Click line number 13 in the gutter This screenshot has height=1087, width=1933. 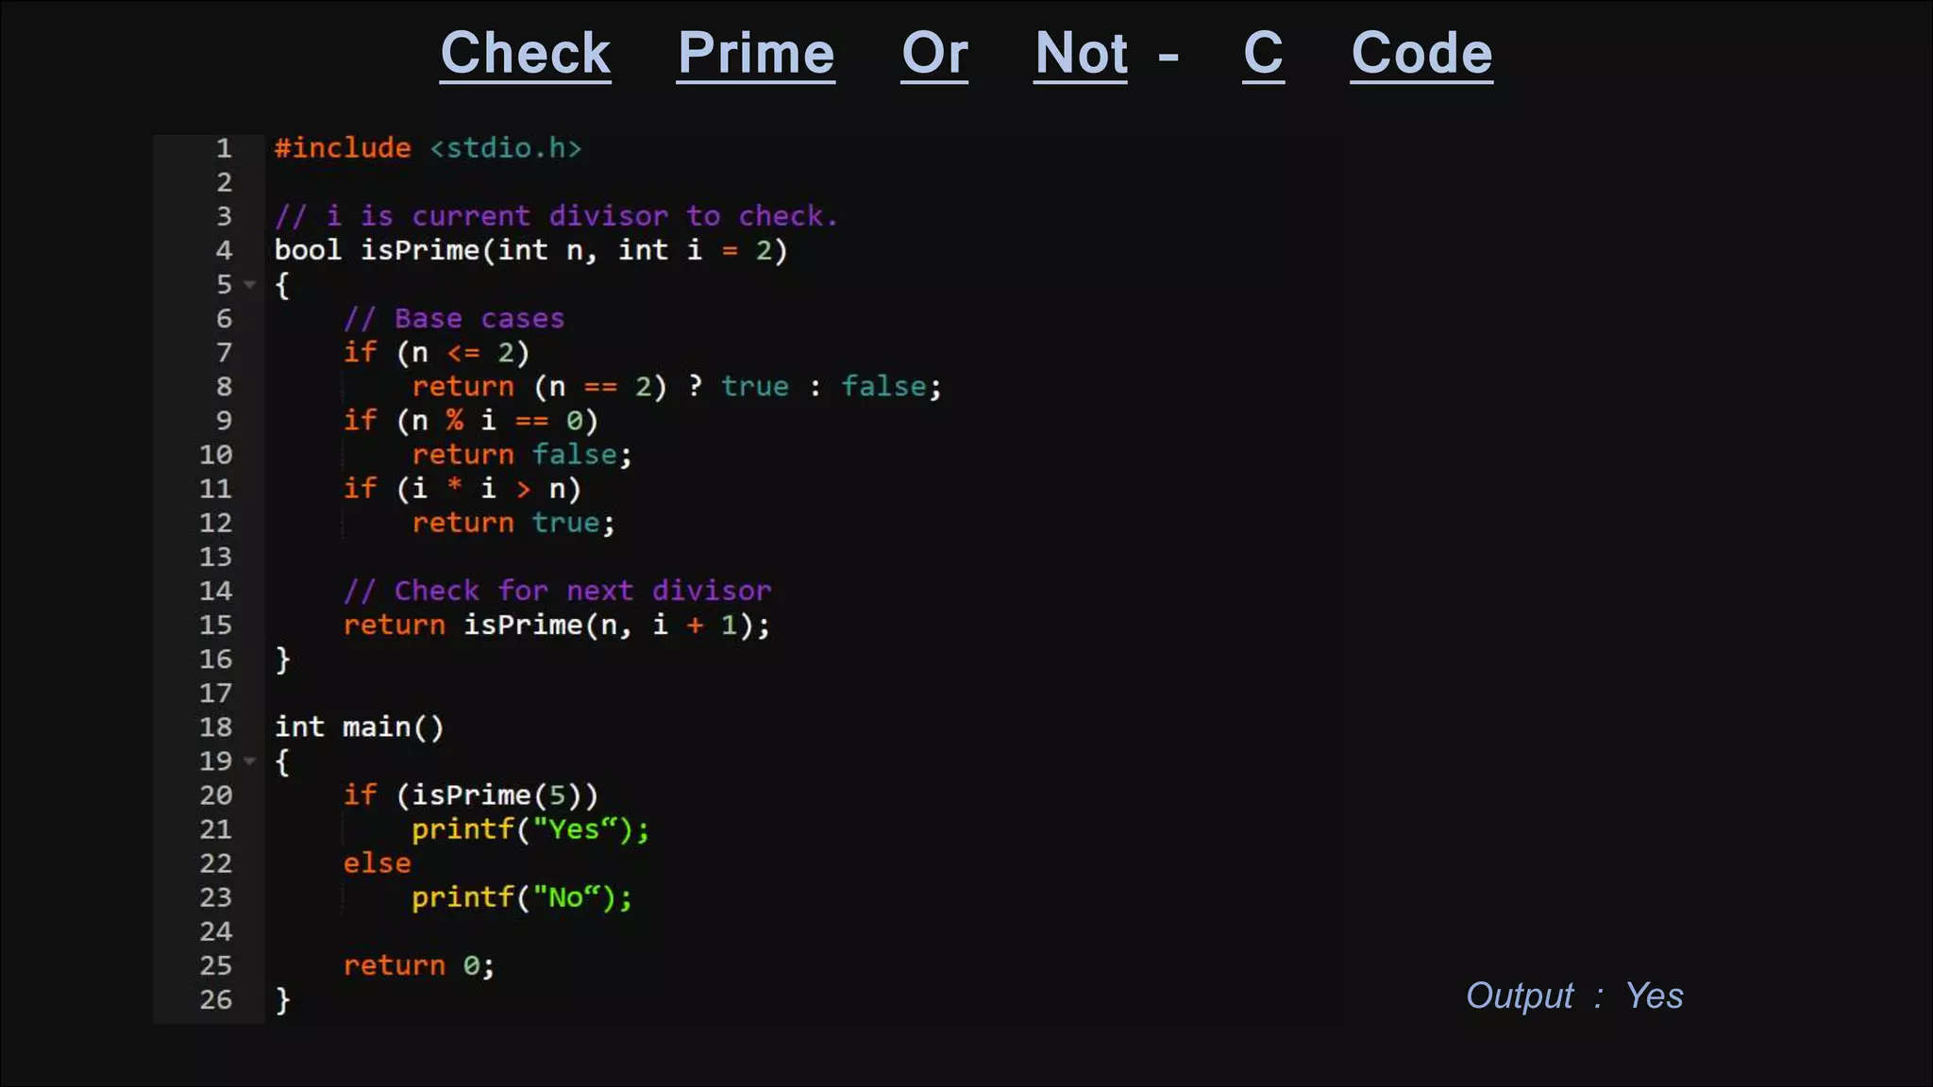215,557
